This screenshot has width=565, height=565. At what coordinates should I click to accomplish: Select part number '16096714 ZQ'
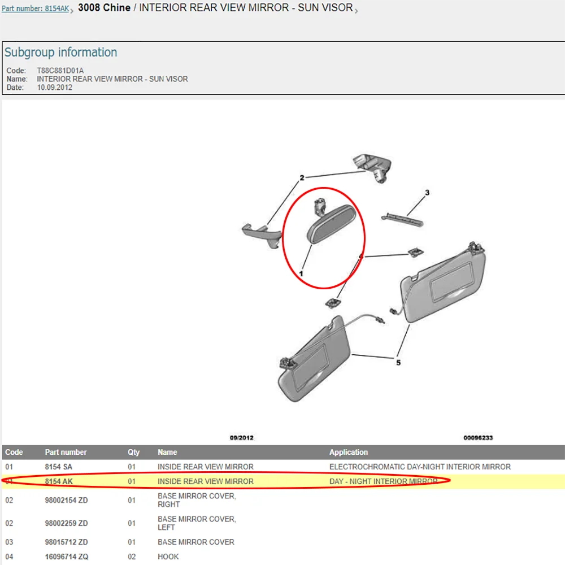(67, 557)
